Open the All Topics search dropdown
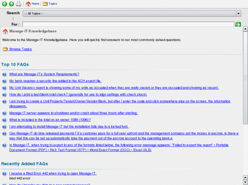The width and height of the screenshot is (248, 185). [x=132, y=14]
